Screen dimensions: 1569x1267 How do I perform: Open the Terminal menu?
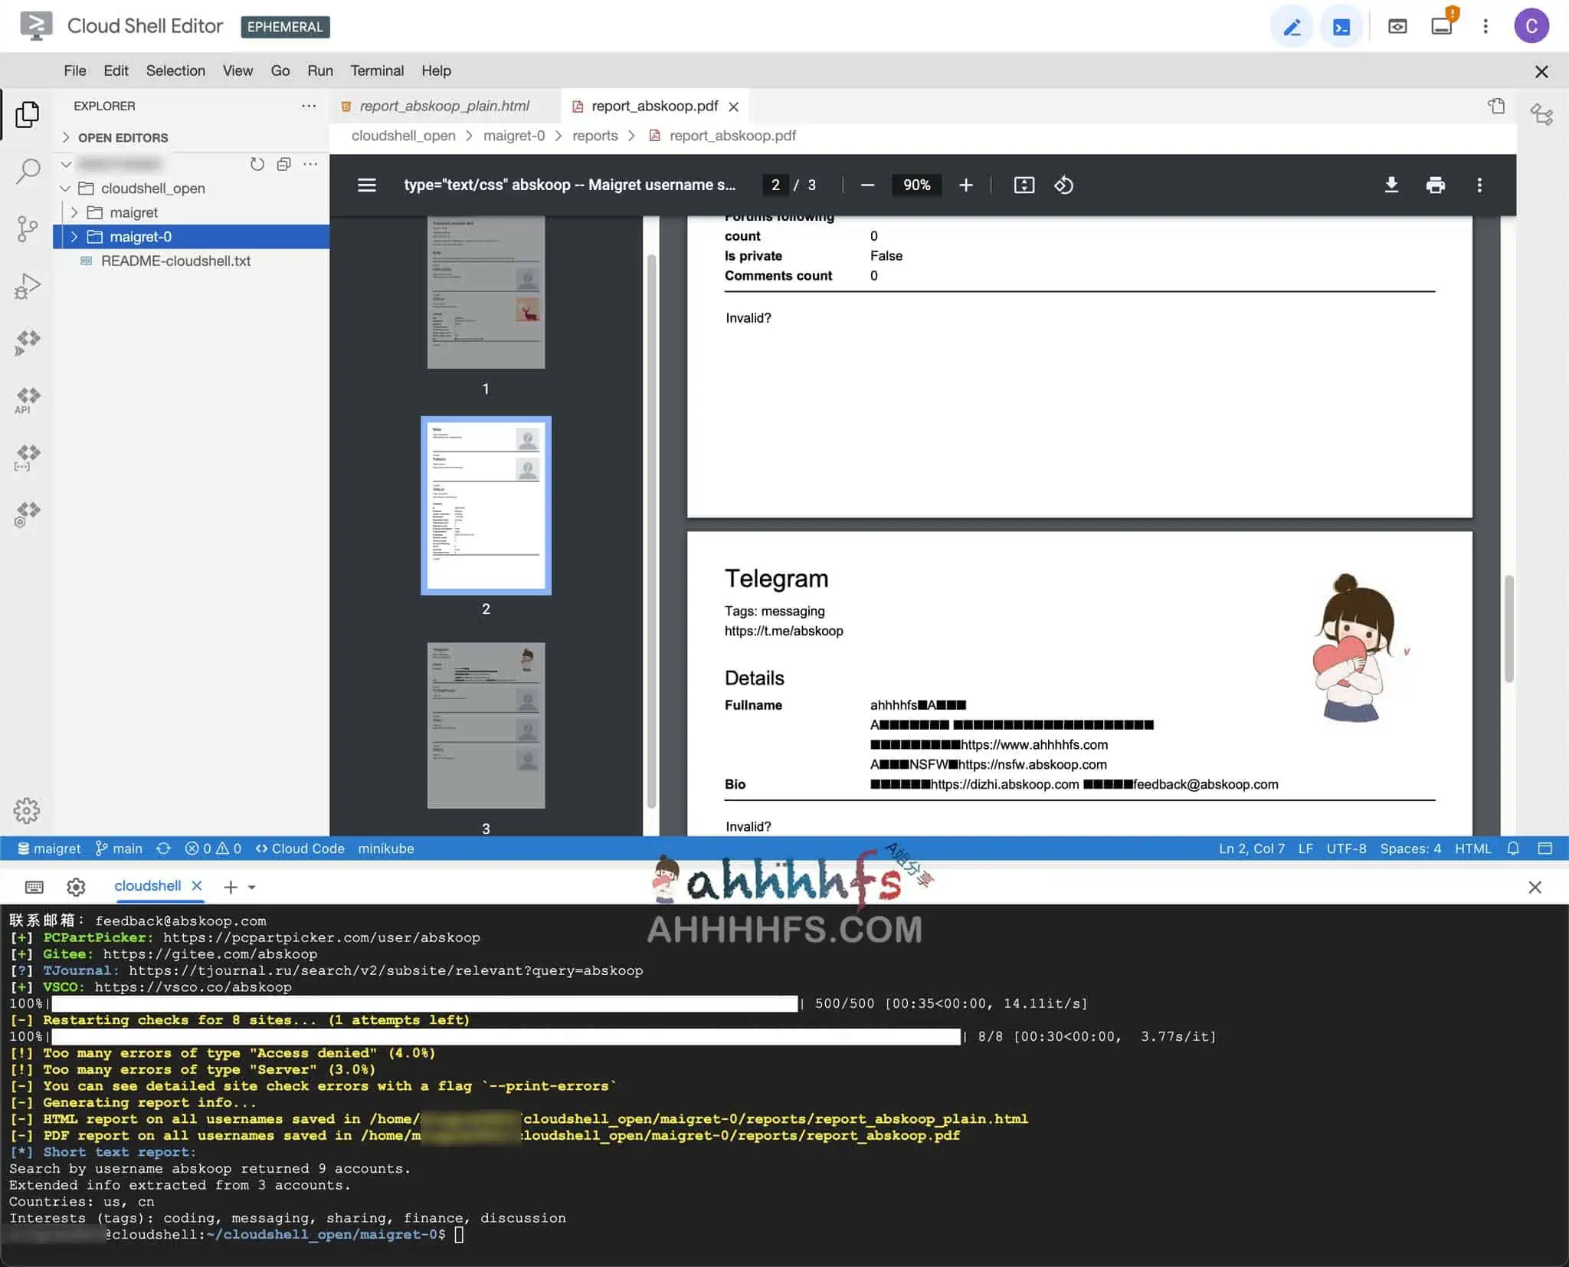[x=376, y=71]
